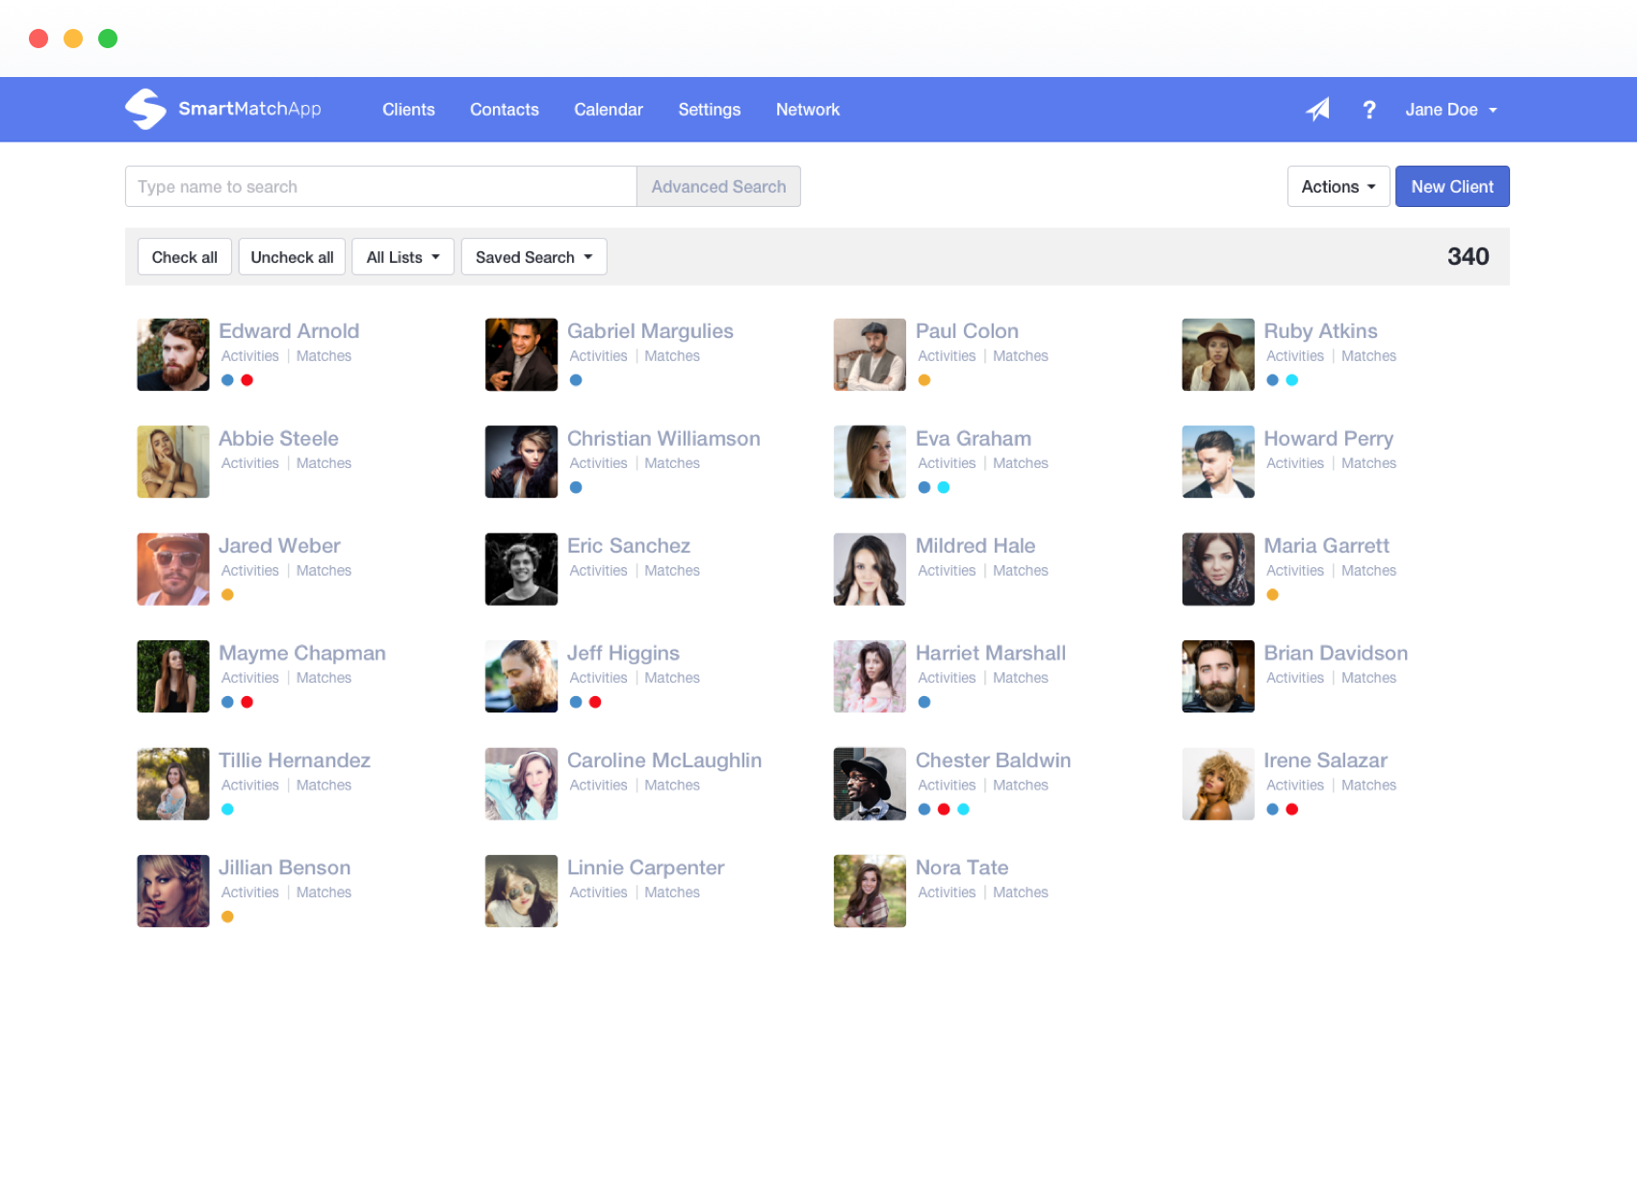Click the red status dot under Jeff Higgins
The height and width of the screenshot is (1190, 1637).
[x=595, y=702]
